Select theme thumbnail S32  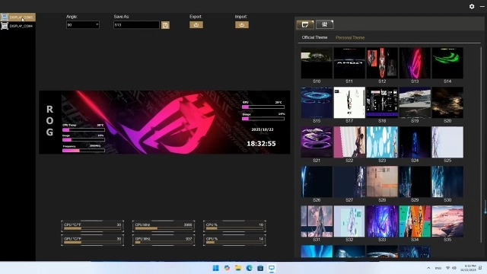349,221
